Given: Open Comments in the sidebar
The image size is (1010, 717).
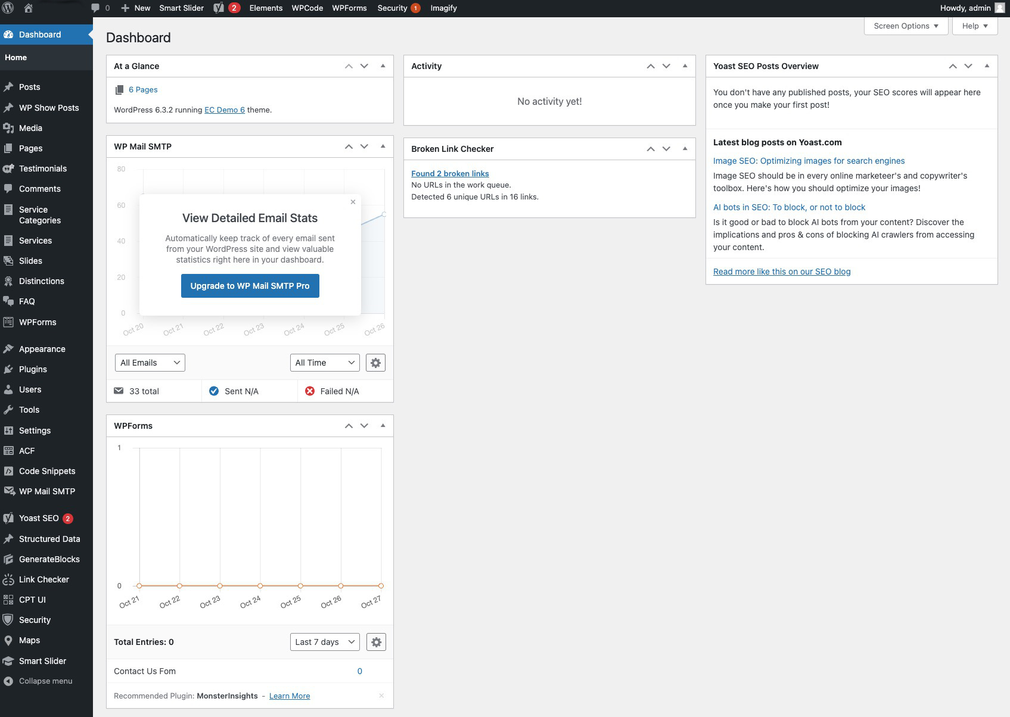Looking at the screenshot, I should (46, 189).
